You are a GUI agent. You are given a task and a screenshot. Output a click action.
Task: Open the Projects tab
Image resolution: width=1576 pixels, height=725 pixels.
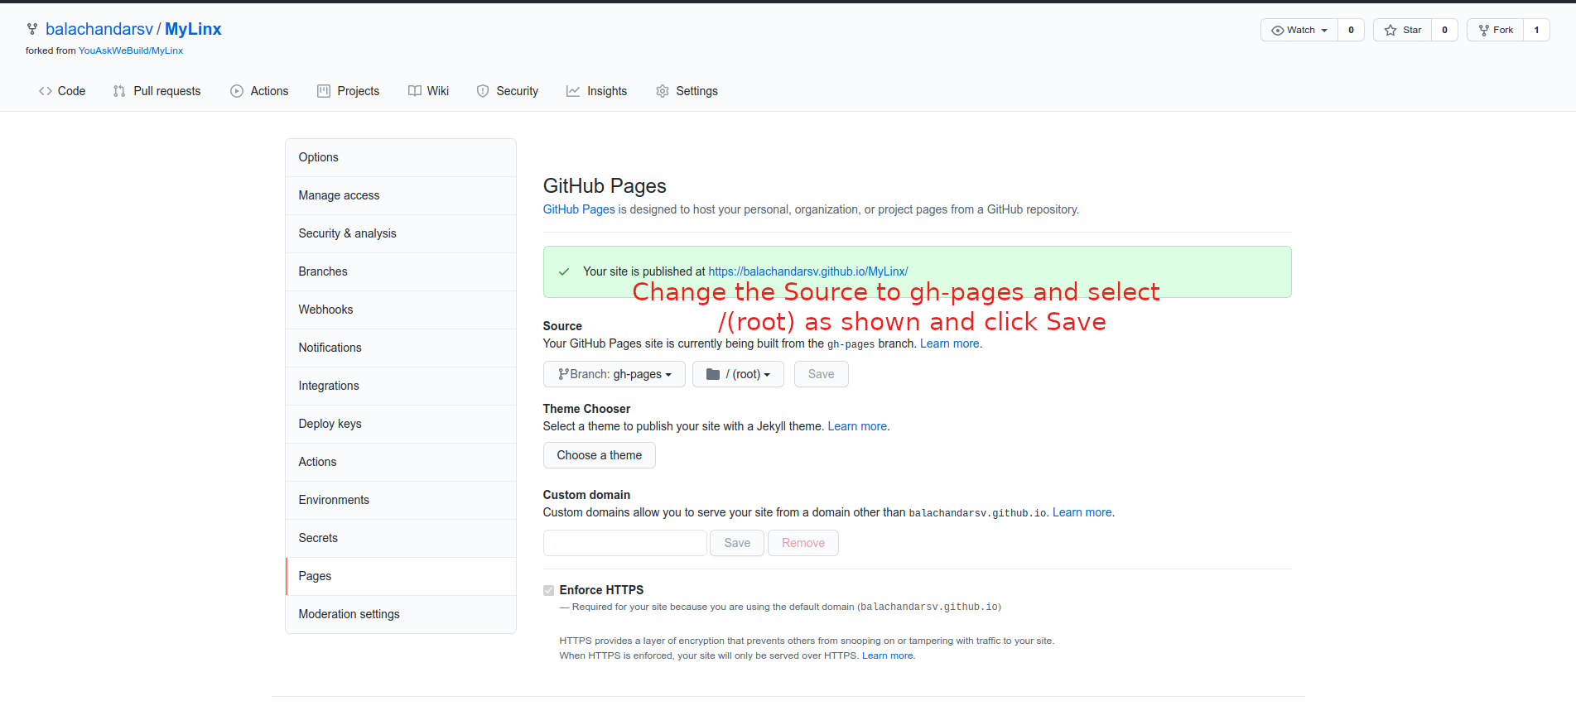(x=349, y=91)
